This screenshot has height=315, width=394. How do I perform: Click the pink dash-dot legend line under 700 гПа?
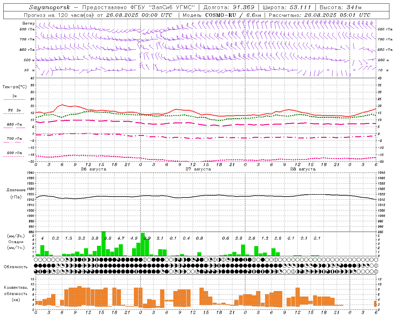(14, 142)
